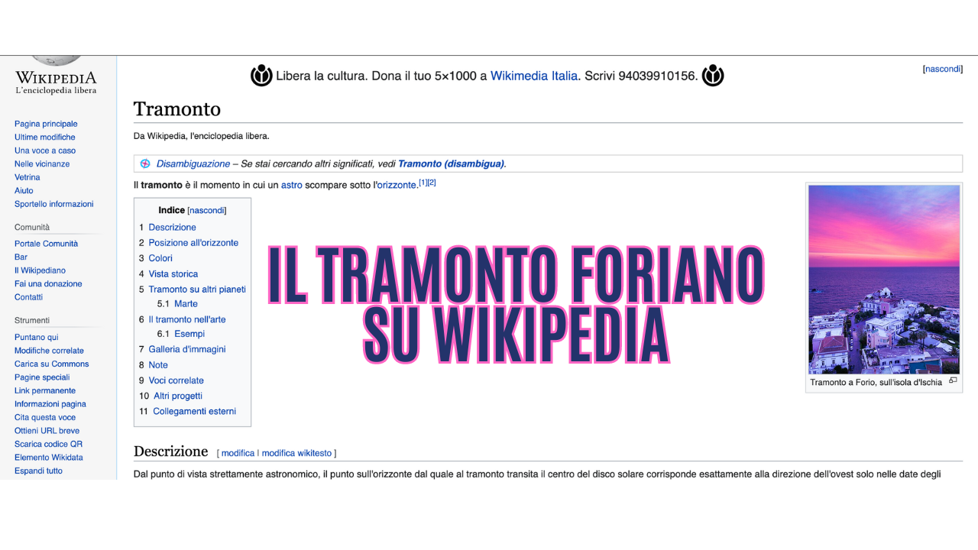Open Nelle vicinanze sidebar link

[42, 163]
